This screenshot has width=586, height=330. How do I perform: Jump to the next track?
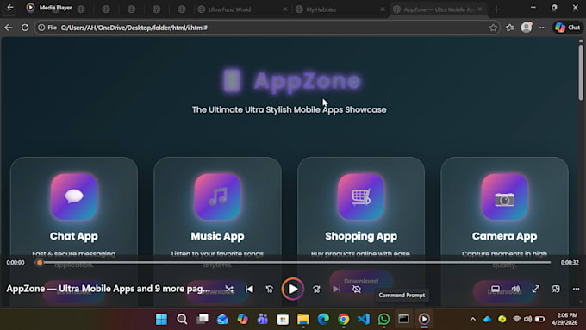336,289
